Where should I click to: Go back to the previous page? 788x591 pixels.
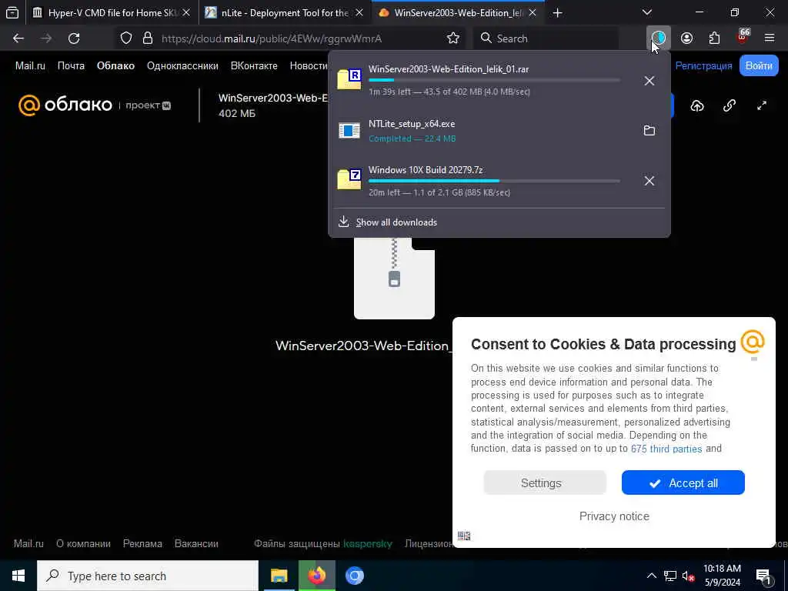pyautogui.click(x=18, y=38)
